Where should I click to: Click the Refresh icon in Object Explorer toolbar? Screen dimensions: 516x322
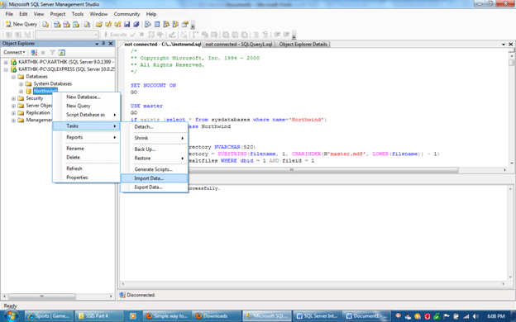tap(61, 53)
